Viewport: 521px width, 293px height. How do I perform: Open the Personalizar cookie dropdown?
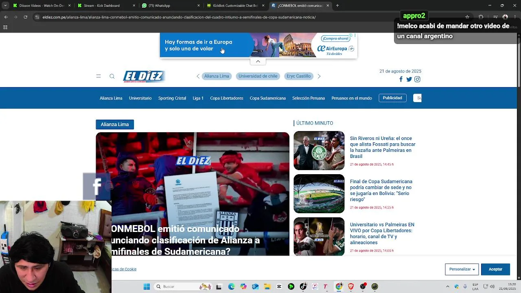point(462,269)
